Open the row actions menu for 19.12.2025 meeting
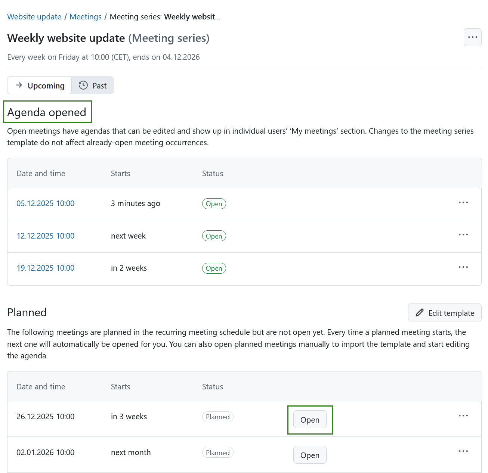Viewport: 488px width, 473px height. [x=463, y=268]
